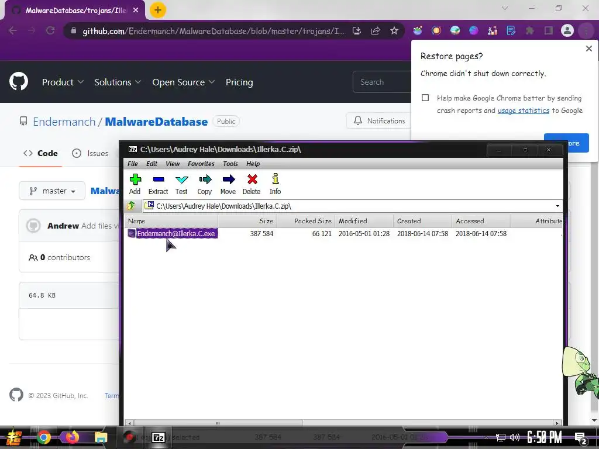Click the 7-Zip horizontal scrollbar thumb

pos(218,423)
